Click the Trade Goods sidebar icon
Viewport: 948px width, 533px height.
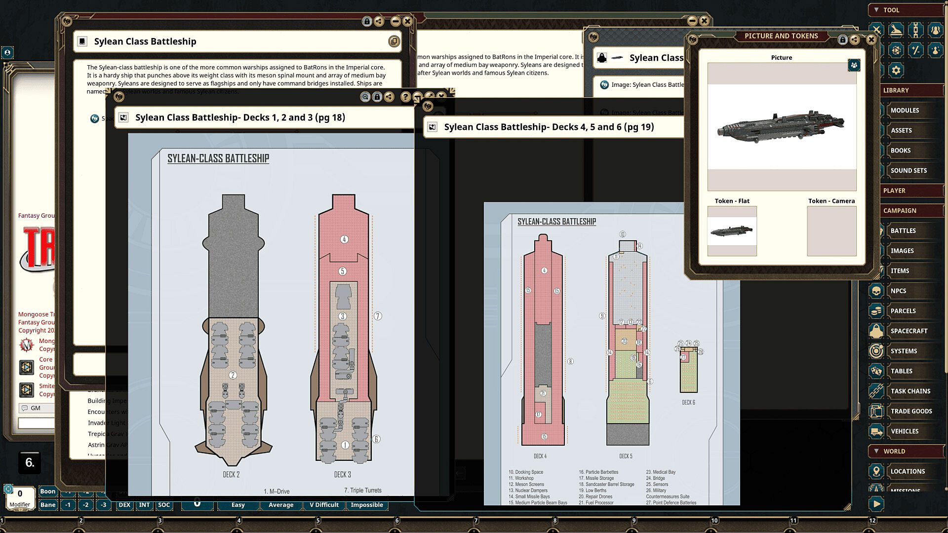click(x=876, y=412)
